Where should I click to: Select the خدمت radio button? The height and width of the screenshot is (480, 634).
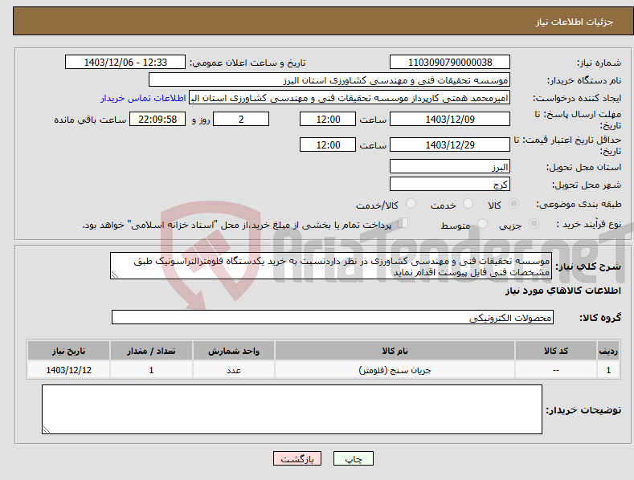point(468,204)
